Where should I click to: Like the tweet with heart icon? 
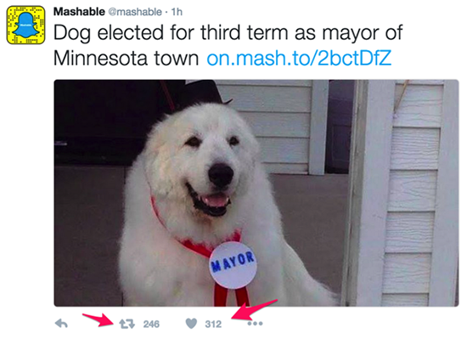191,324
